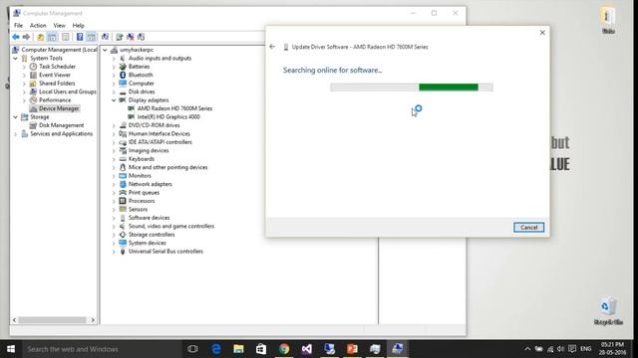Show hidden system tray icons
Screen dimensions: 638x358
527,349
